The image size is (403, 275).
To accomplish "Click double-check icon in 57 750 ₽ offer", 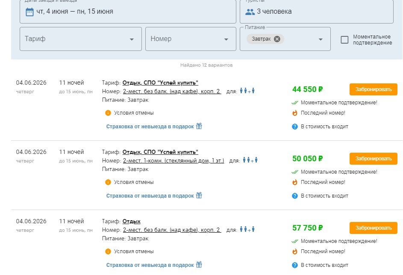I will point(295,241).
